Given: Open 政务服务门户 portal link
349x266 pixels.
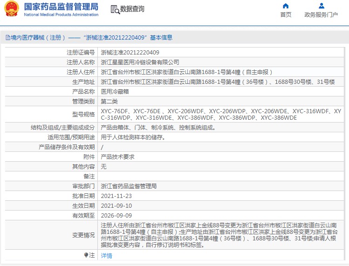Looking at the screenshot, I should 321,15.
